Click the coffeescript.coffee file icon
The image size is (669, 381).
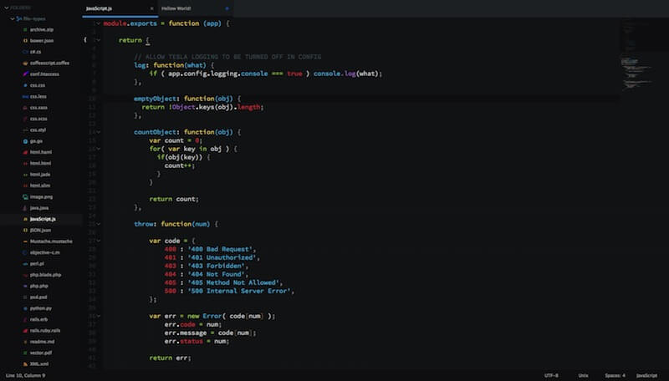pos(23,63)
